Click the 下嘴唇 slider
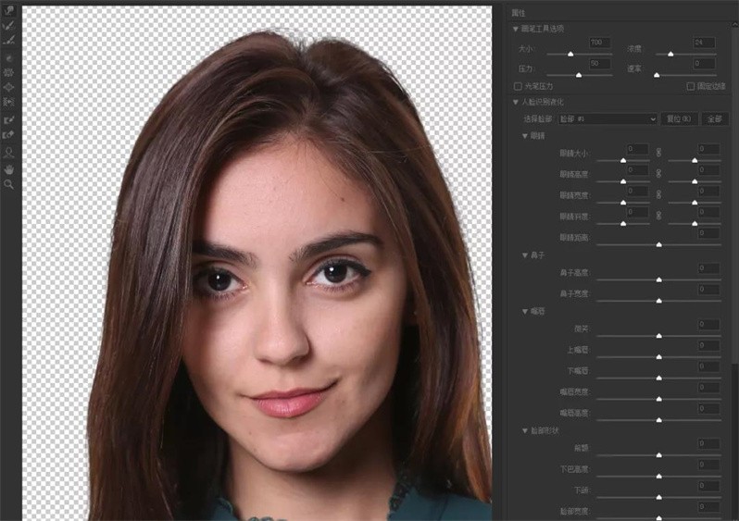This screenshot has height=521, width=739. coord(658,378)
